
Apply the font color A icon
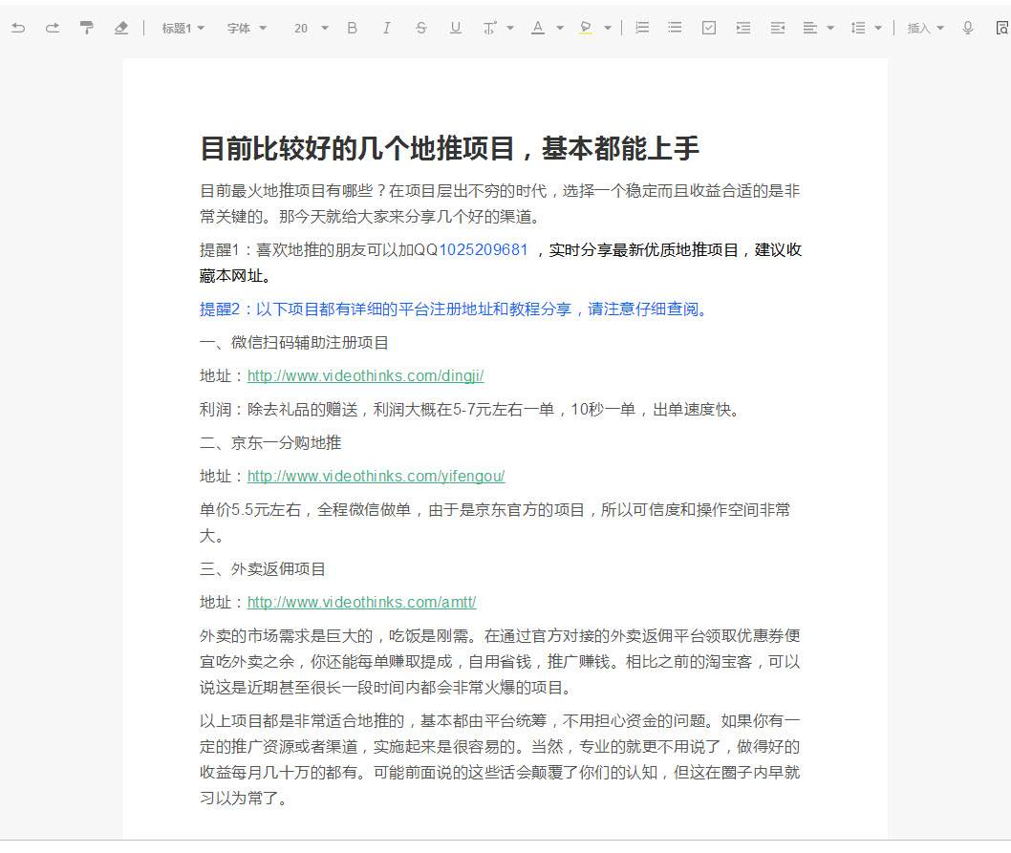(538, 28)
